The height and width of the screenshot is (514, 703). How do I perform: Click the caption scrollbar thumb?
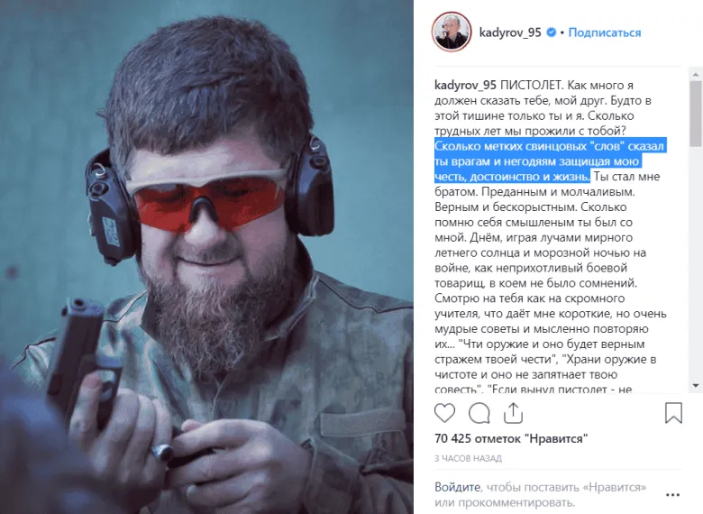click(x=696, y=114)
